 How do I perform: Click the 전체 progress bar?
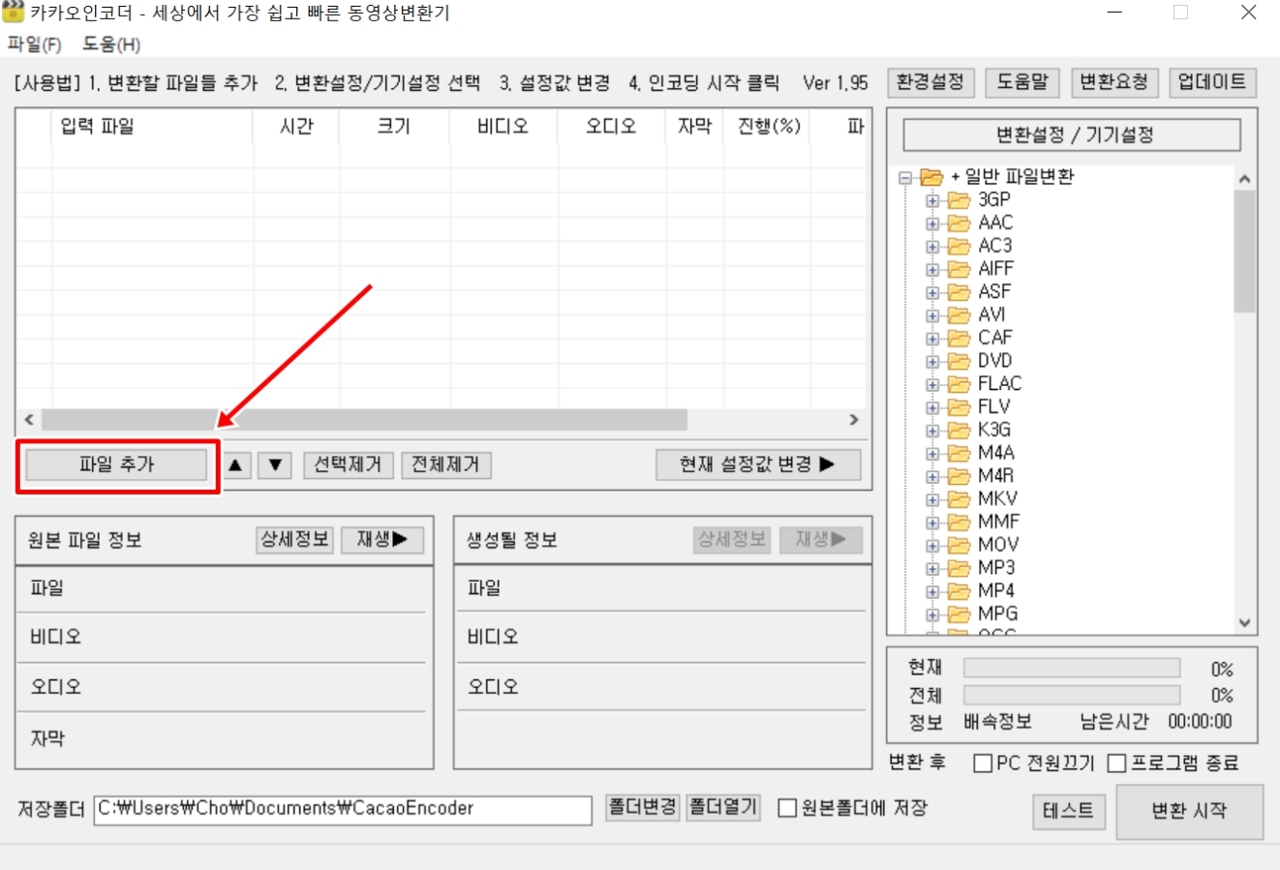click(x=1072, y=695)
